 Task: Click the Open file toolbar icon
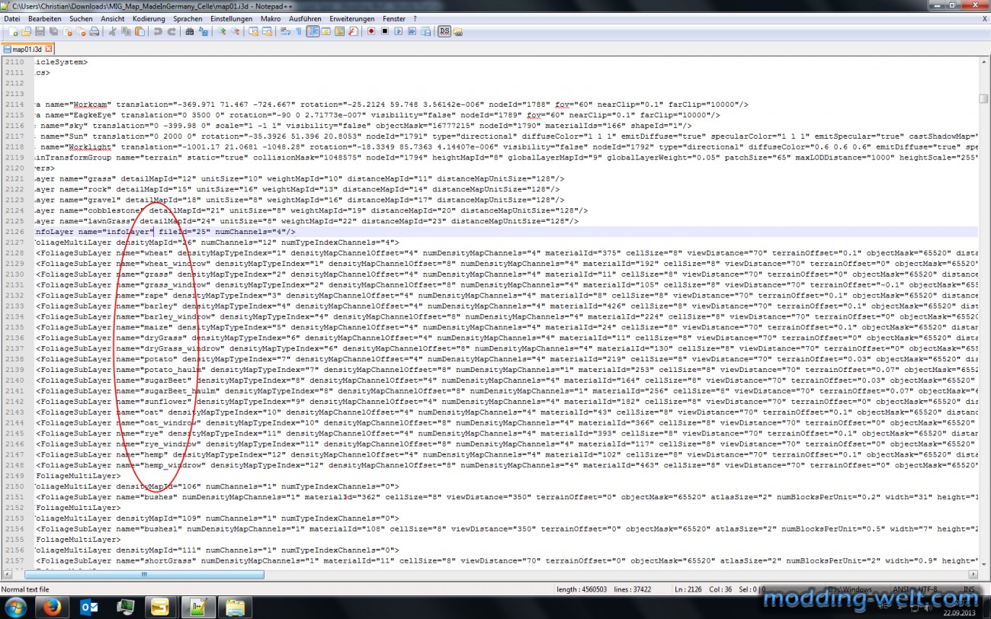(26, 32)
